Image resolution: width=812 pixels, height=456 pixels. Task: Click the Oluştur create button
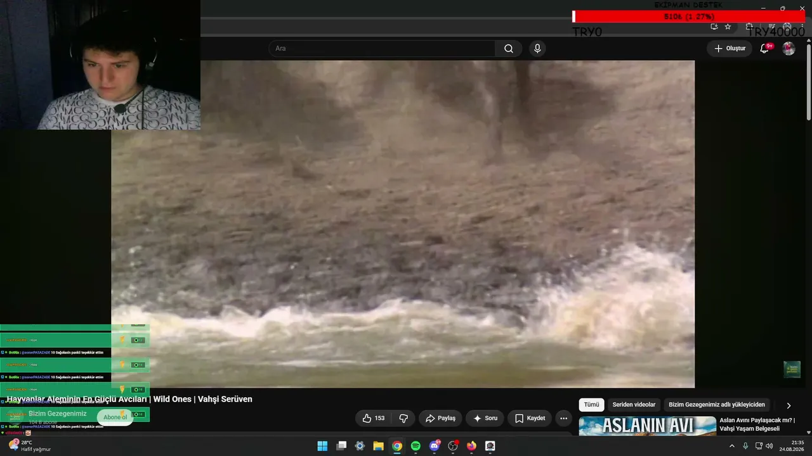pos(730,49)
